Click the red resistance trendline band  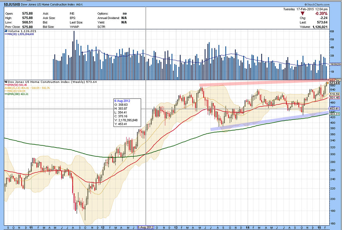click(264, 83)
